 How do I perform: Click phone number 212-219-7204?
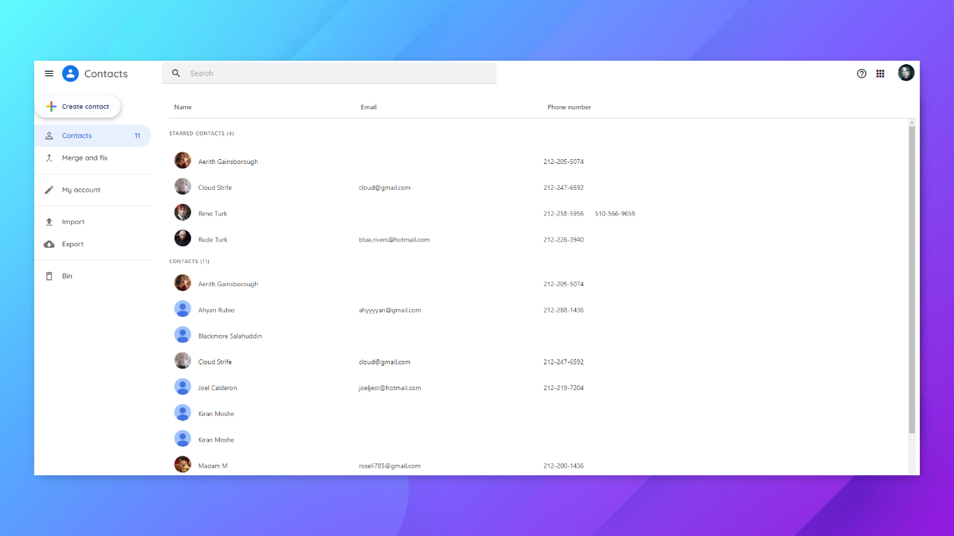pos(564,388)
